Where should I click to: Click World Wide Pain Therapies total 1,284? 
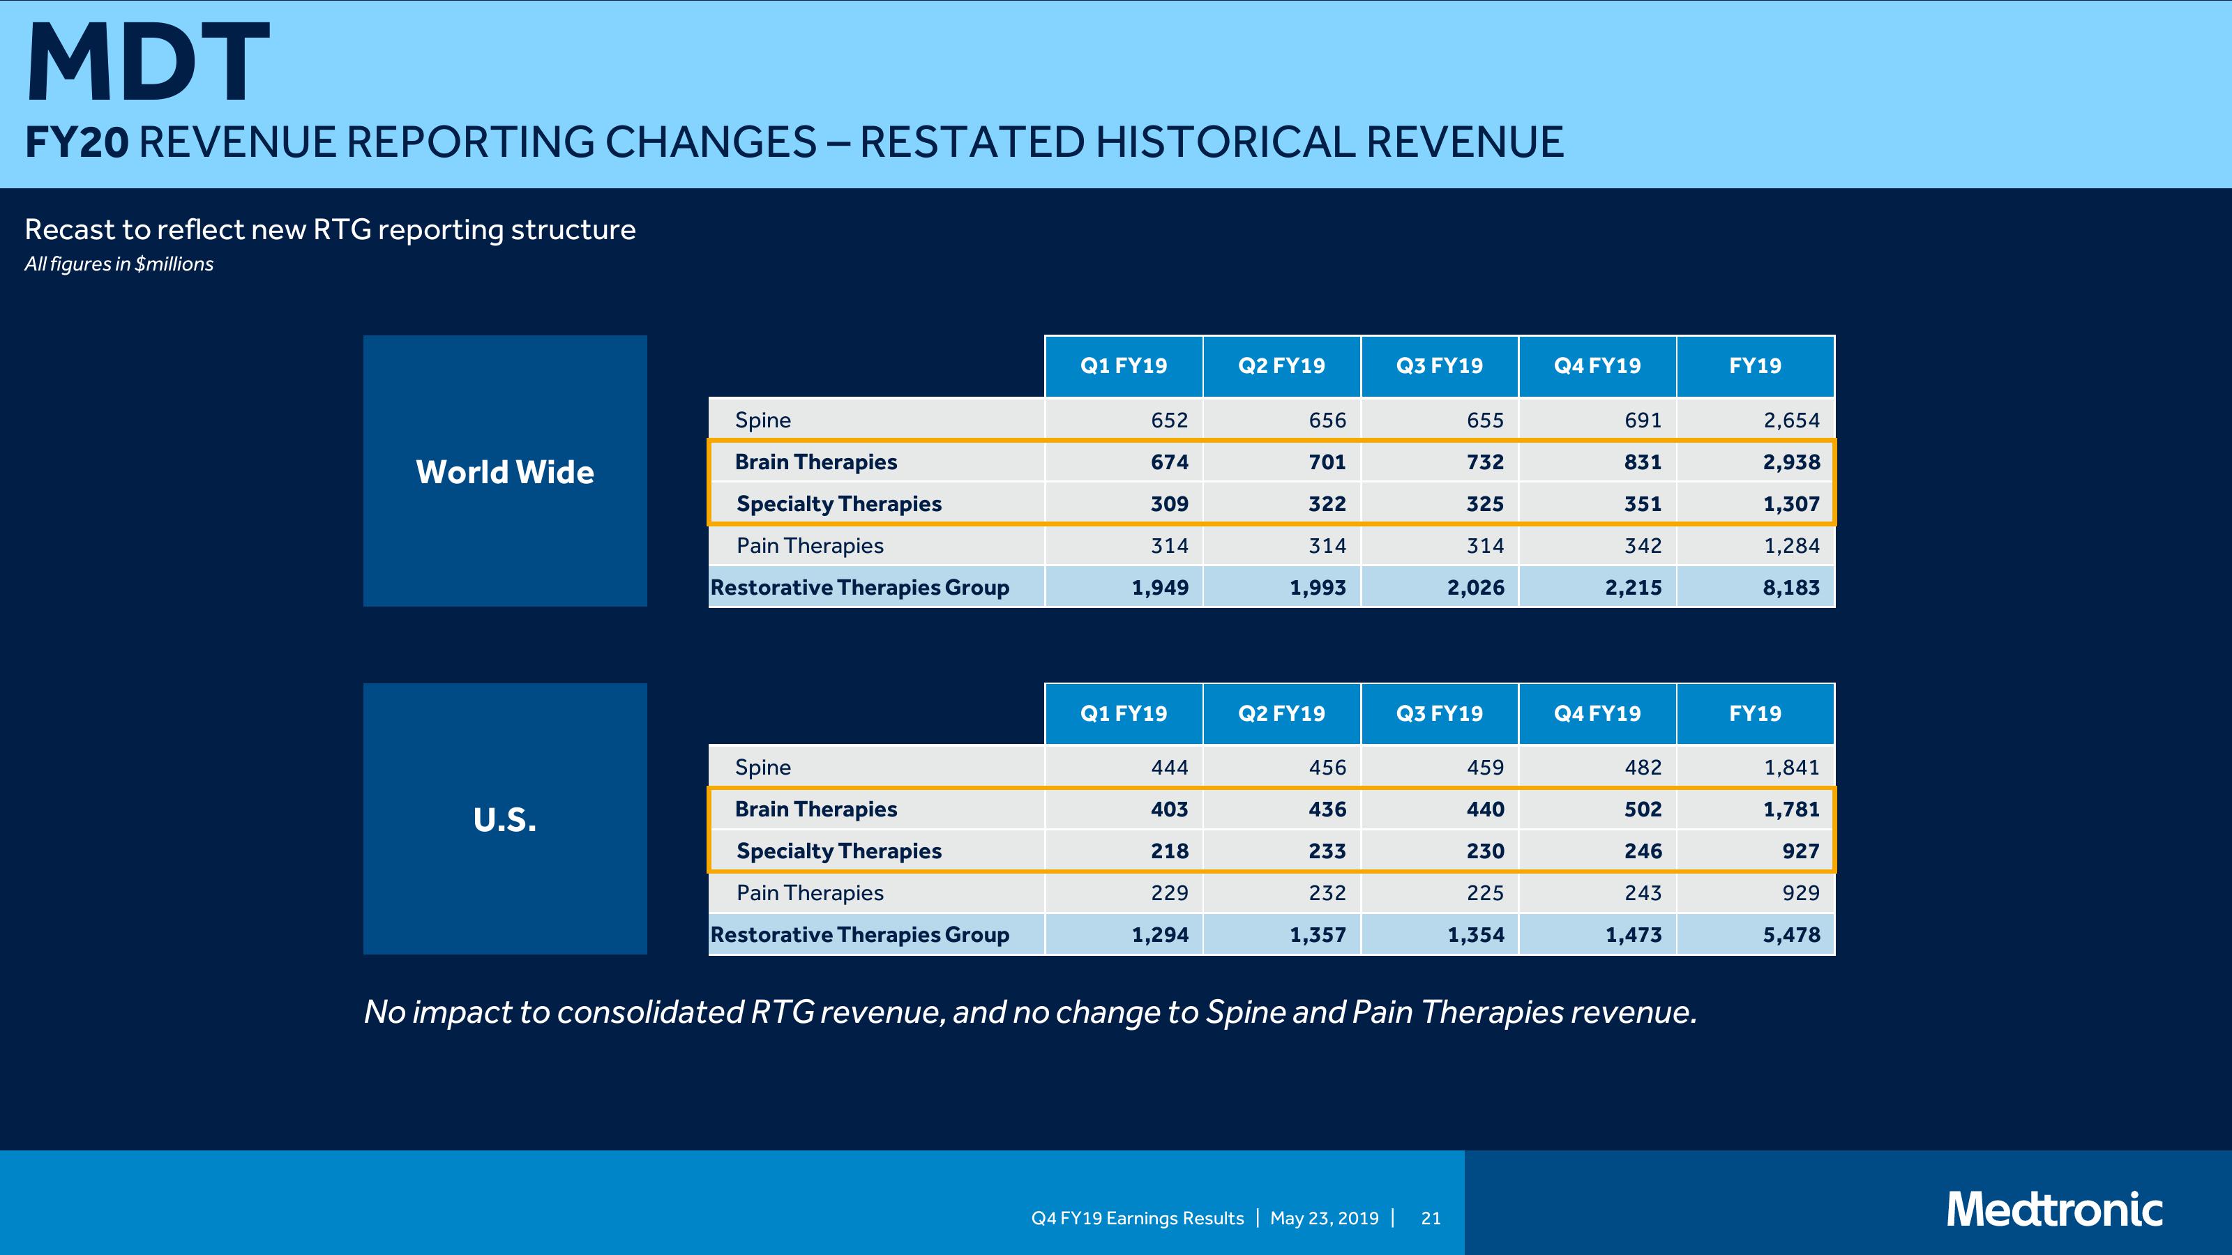tap(1792, 546)
